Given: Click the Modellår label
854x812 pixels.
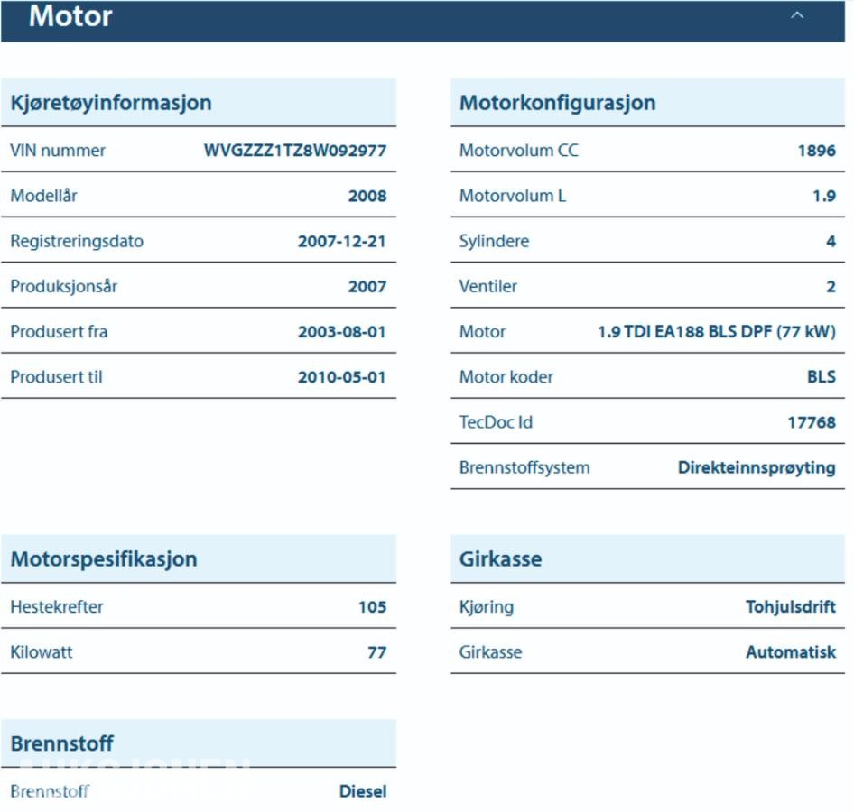Looking at the screenshot, I should pyautogui.click(x=43, y=196).
